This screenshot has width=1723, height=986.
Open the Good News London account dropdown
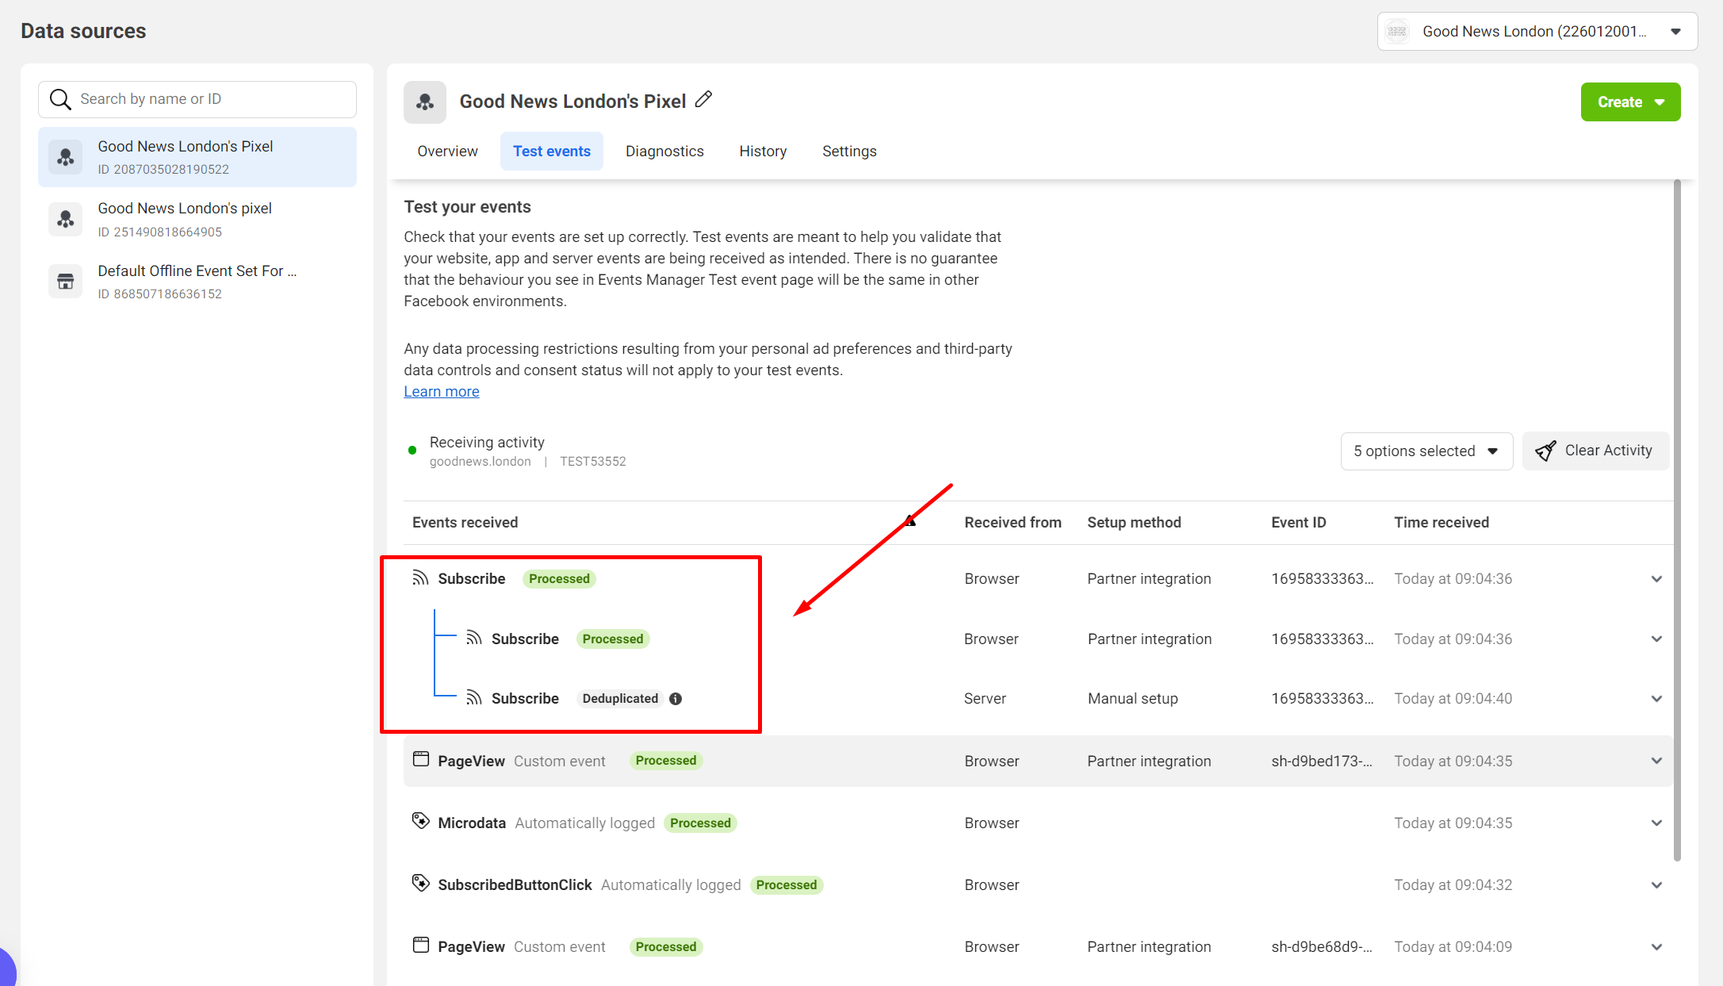pos(1537,32)
